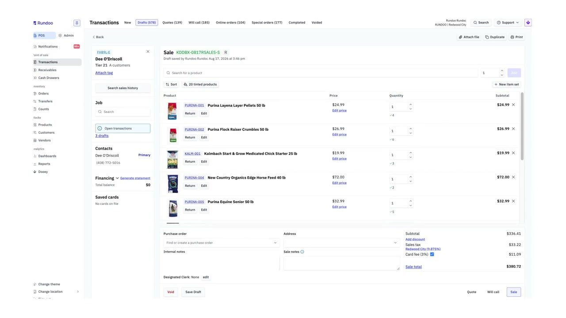The height and width of the screenshot is (318, 566).
Task: Click the product list scrollbar
Action: 522,127
